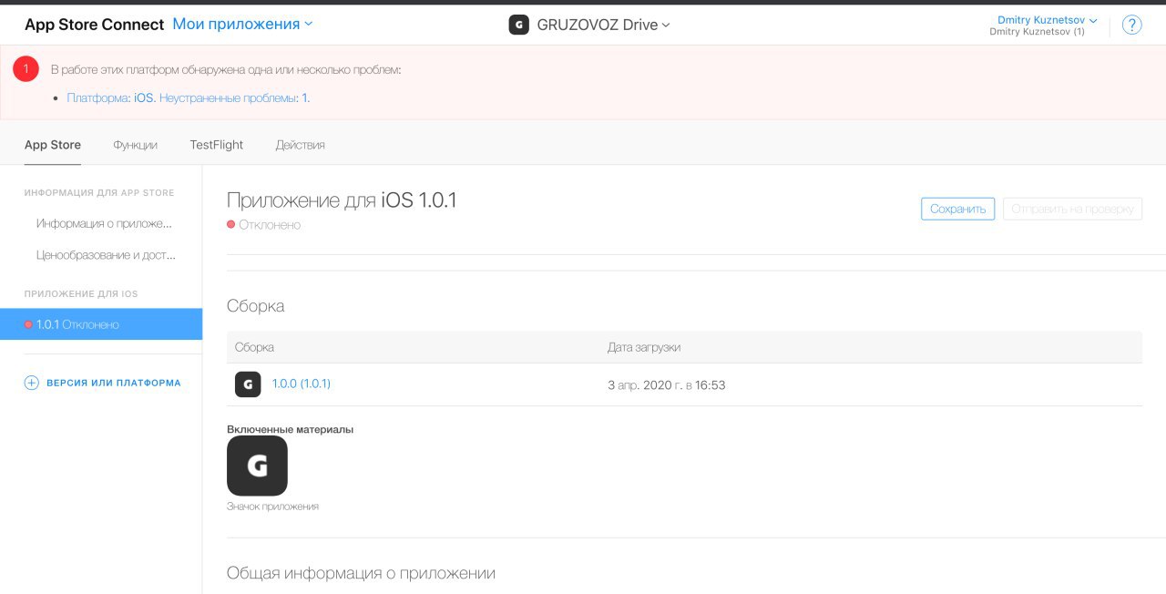
Task: Click the Приложение для iOS 1.0.1 heading
Action: pos(342,200)
